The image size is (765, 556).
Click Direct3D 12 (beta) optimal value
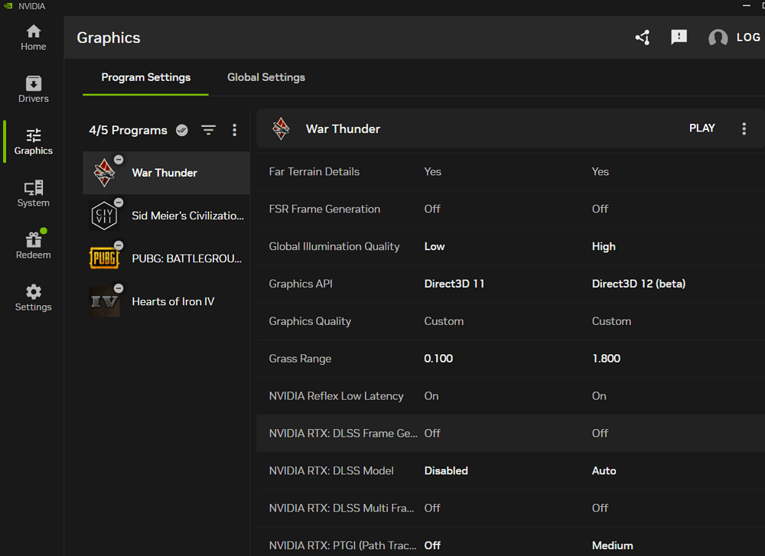(639, 284)
